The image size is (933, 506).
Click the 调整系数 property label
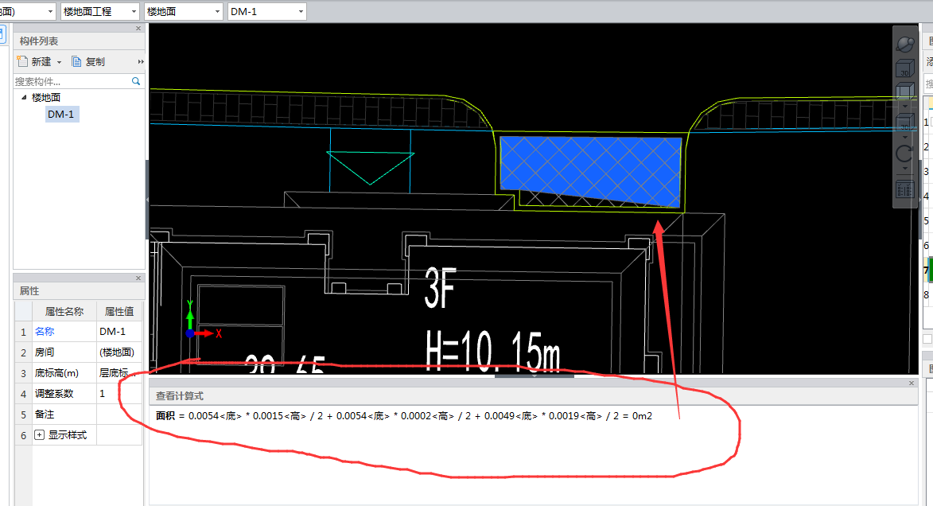click(54, 394)
